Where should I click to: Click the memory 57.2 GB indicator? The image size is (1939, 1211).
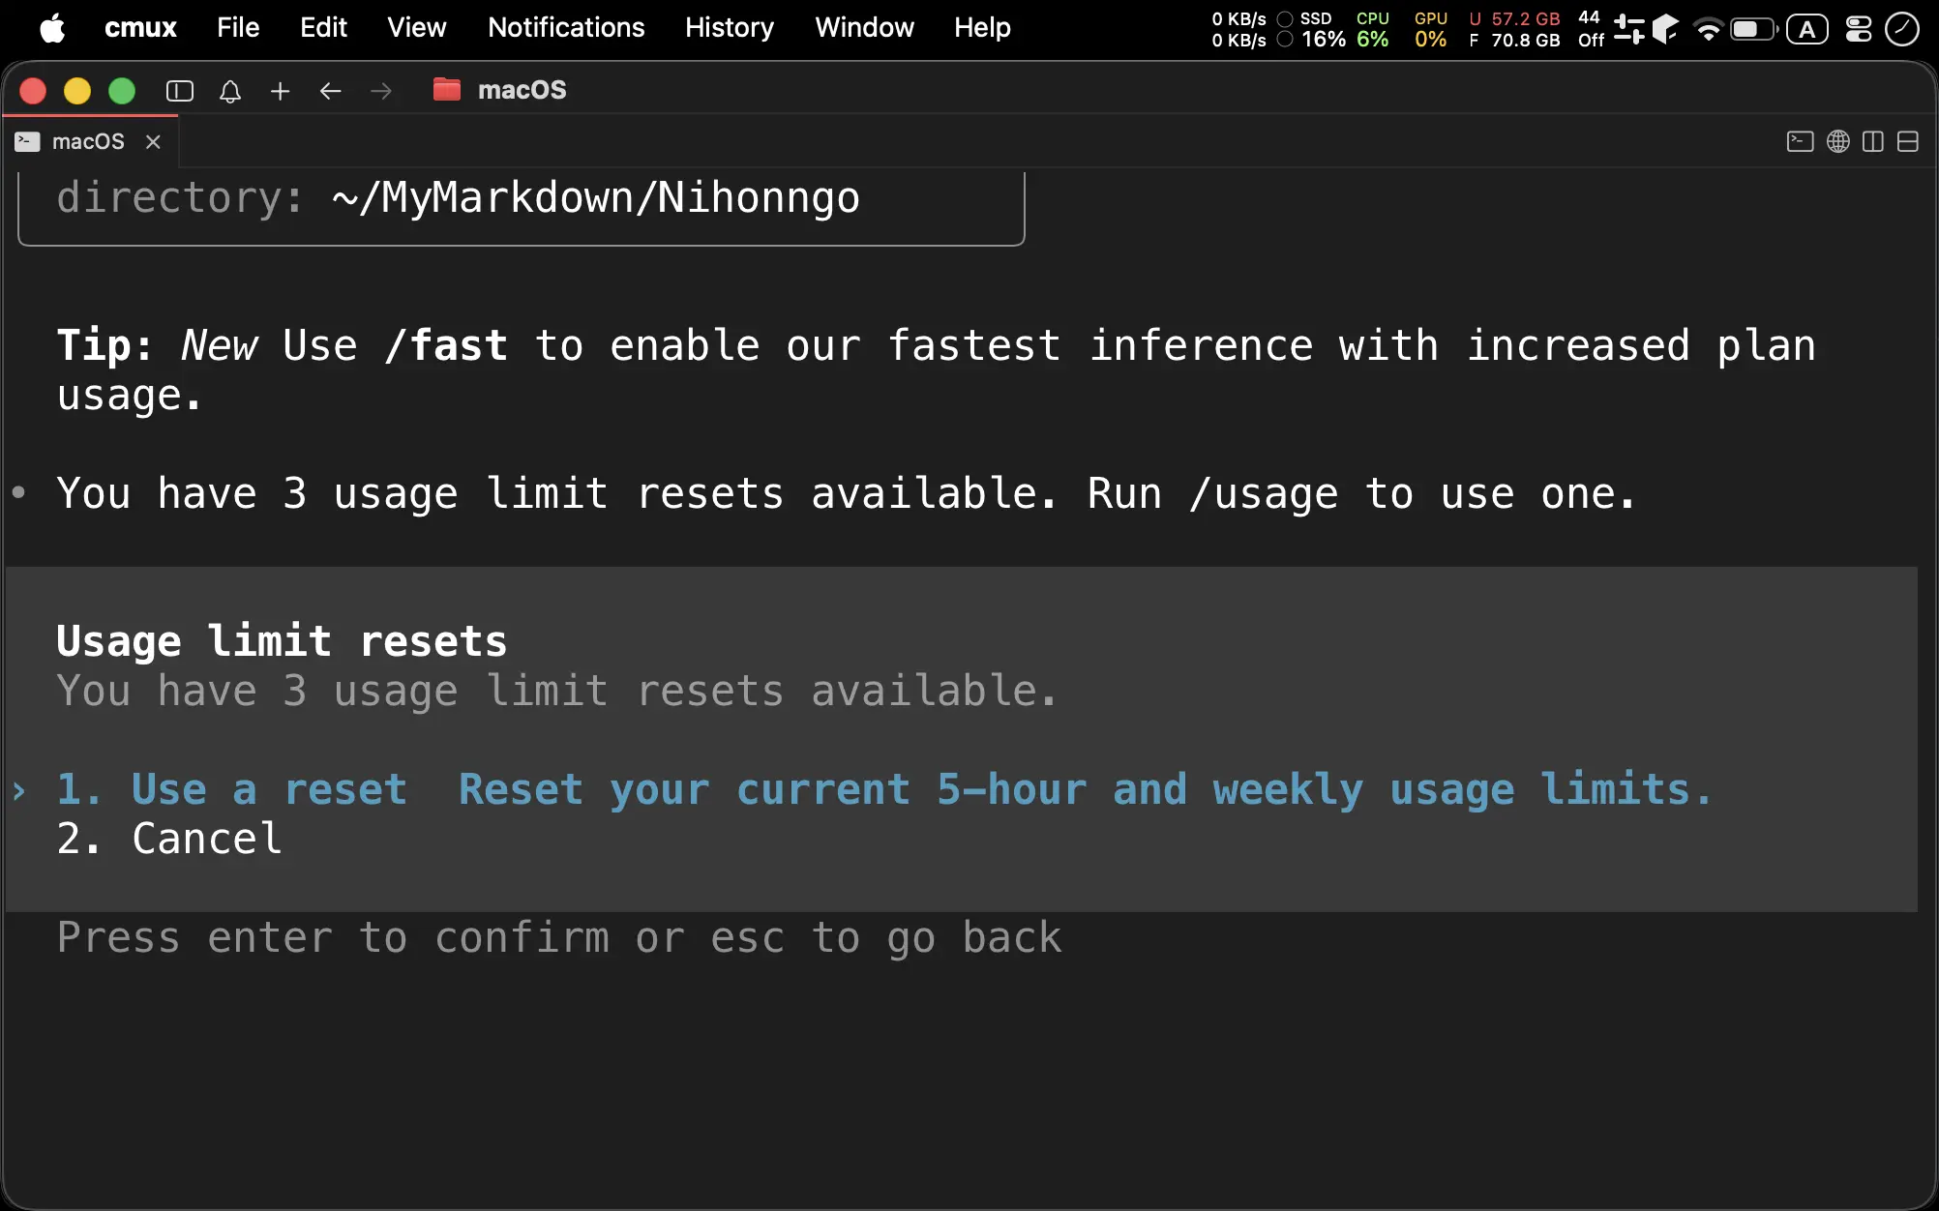[x=1514, y=29]
